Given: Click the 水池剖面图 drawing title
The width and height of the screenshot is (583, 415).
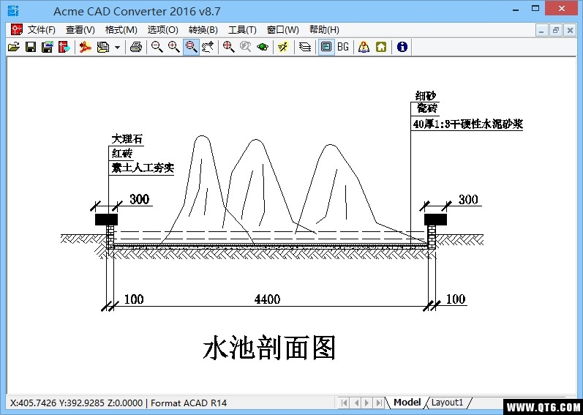Looking at the screenshot, I should coord(270,348).
